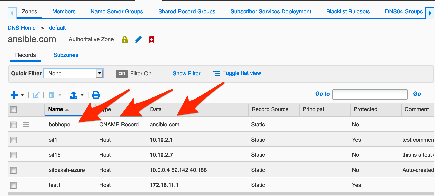Open the Subscriber Services Deployment tab
This screenshot has height=196, width=435.
(x=271, y=12)
